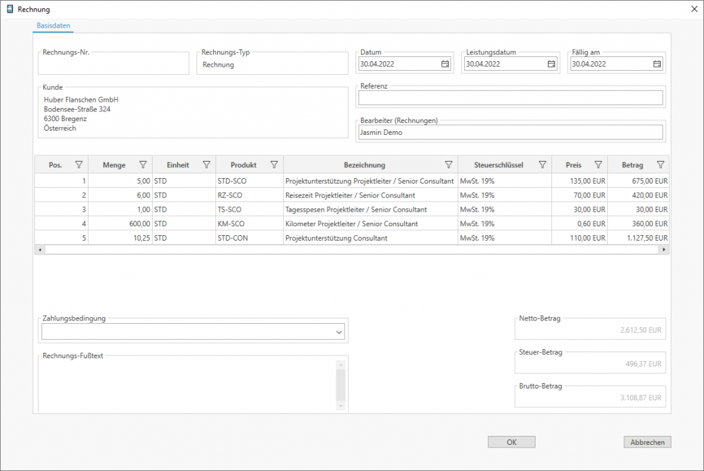Select product cell RZ-SCO
The image size is (704, 471).
point(250,195)
